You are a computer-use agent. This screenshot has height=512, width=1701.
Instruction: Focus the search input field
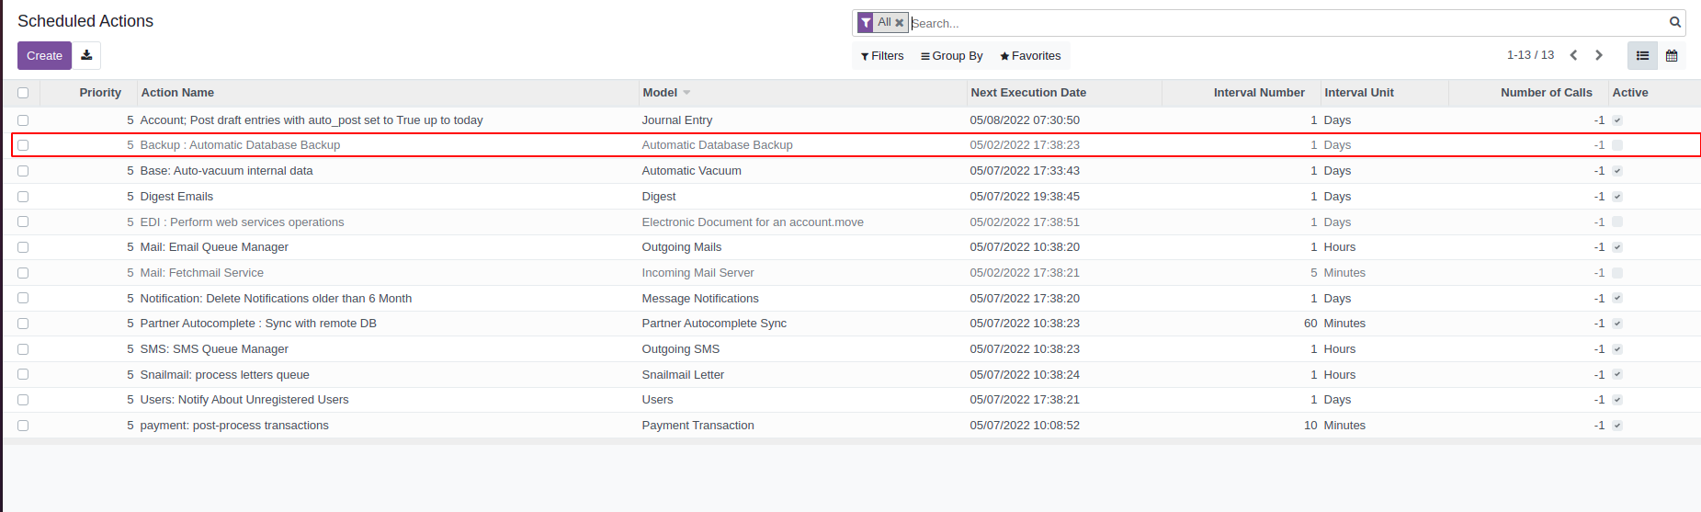click(1287, 23)
